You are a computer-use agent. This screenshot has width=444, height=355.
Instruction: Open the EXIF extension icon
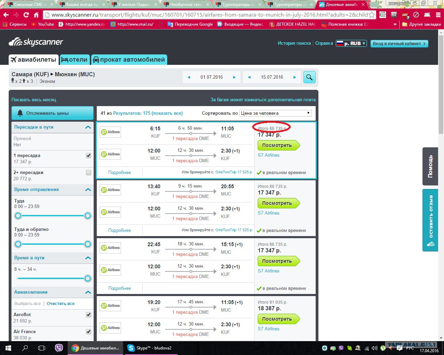(x=383, y=15)
